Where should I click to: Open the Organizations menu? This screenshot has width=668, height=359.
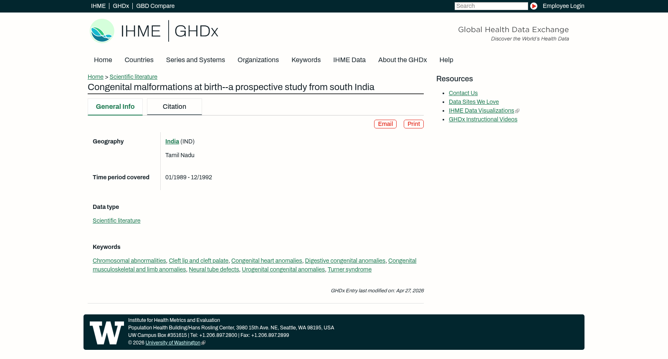[x=258, y=60]
